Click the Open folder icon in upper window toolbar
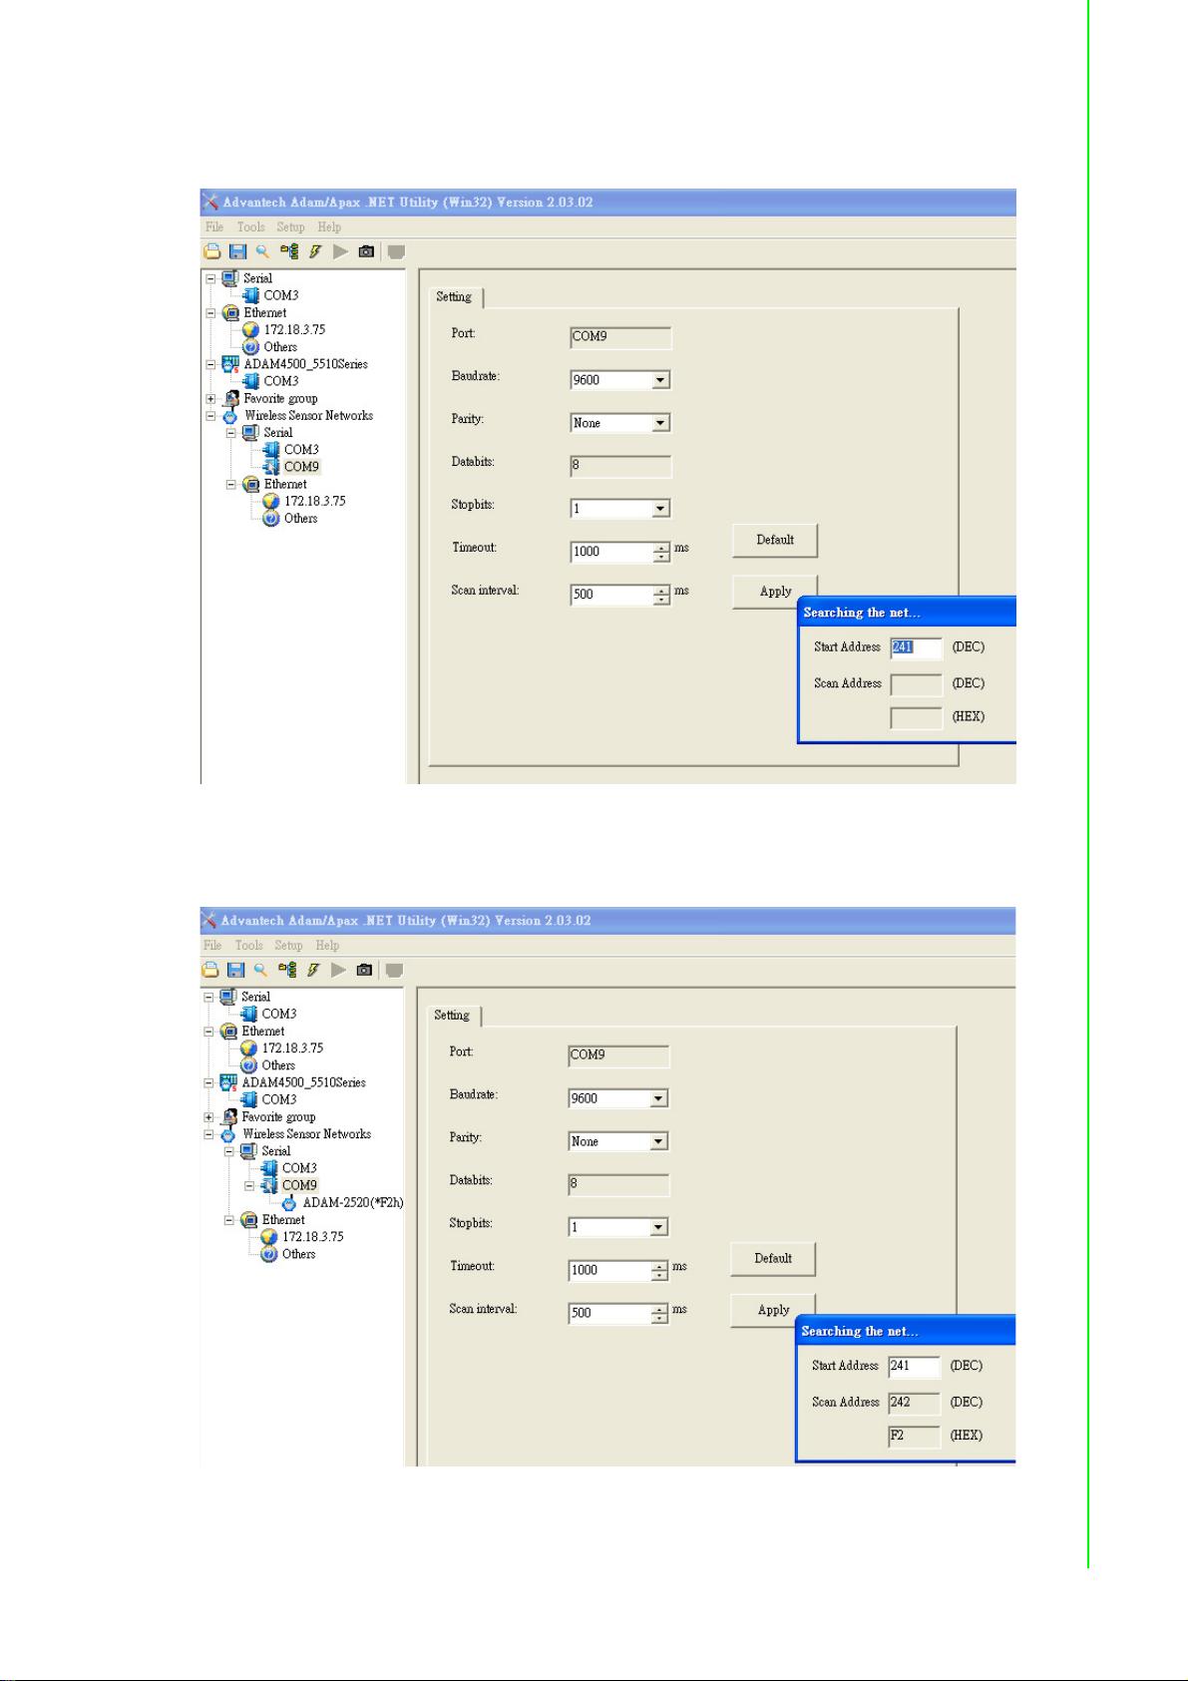This screenshot has height=1681, width=1188. click(211, 251)
